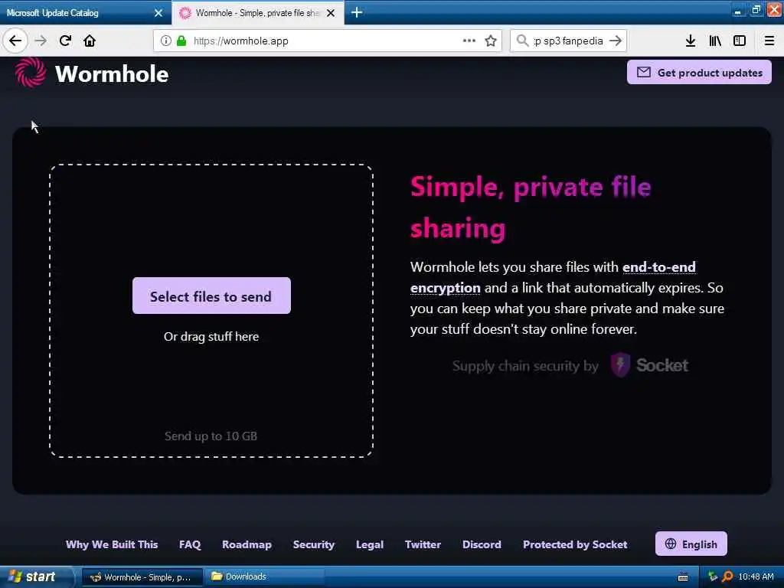
Task: Click the network connection tray icon
Action: [713, 577]
